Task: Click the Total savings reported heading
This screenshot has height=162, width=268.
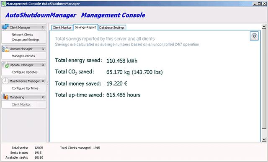Action: pos(105,39)
